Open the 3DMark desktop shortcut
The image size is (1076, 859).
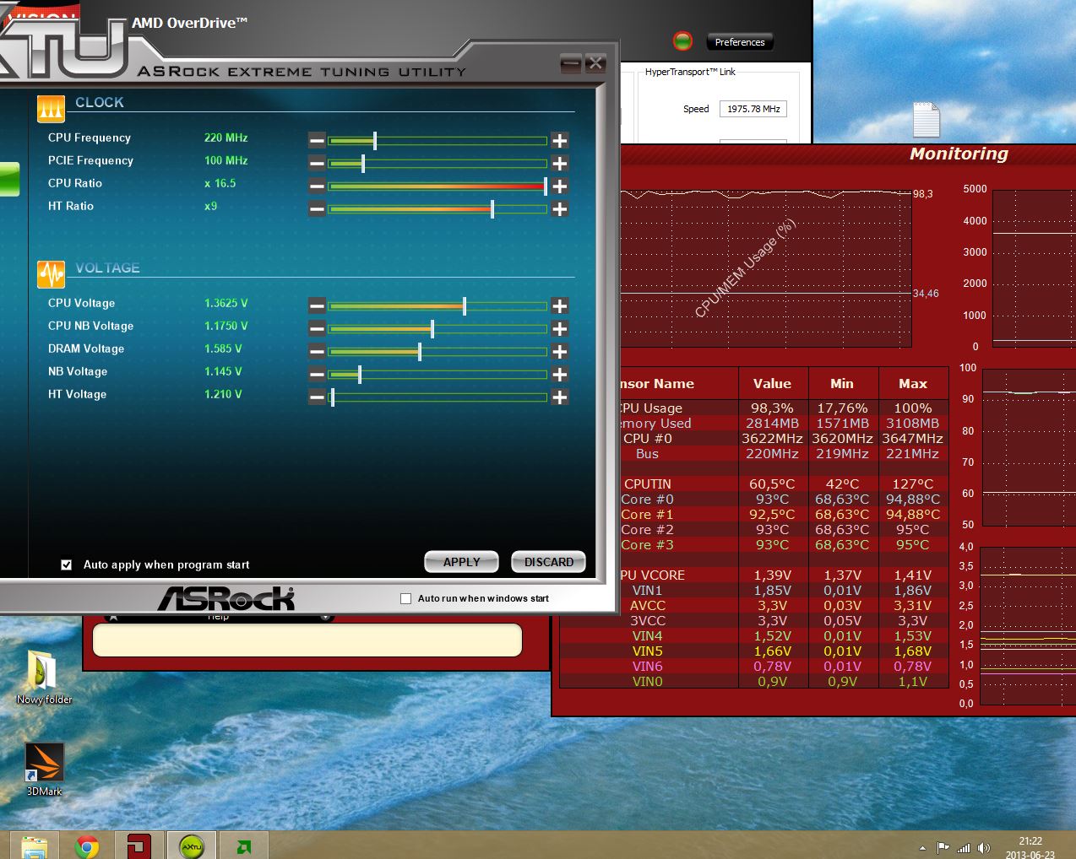(x=44, y=770)
